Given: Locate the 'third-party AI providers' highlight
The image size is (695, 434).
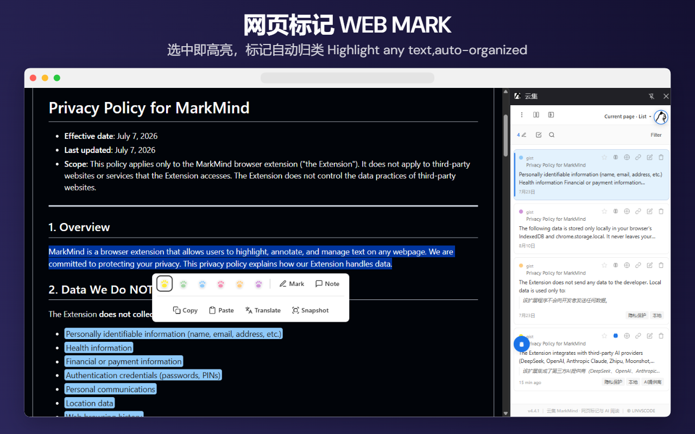Looking at the screenshot, I should (x=627, y=336).
